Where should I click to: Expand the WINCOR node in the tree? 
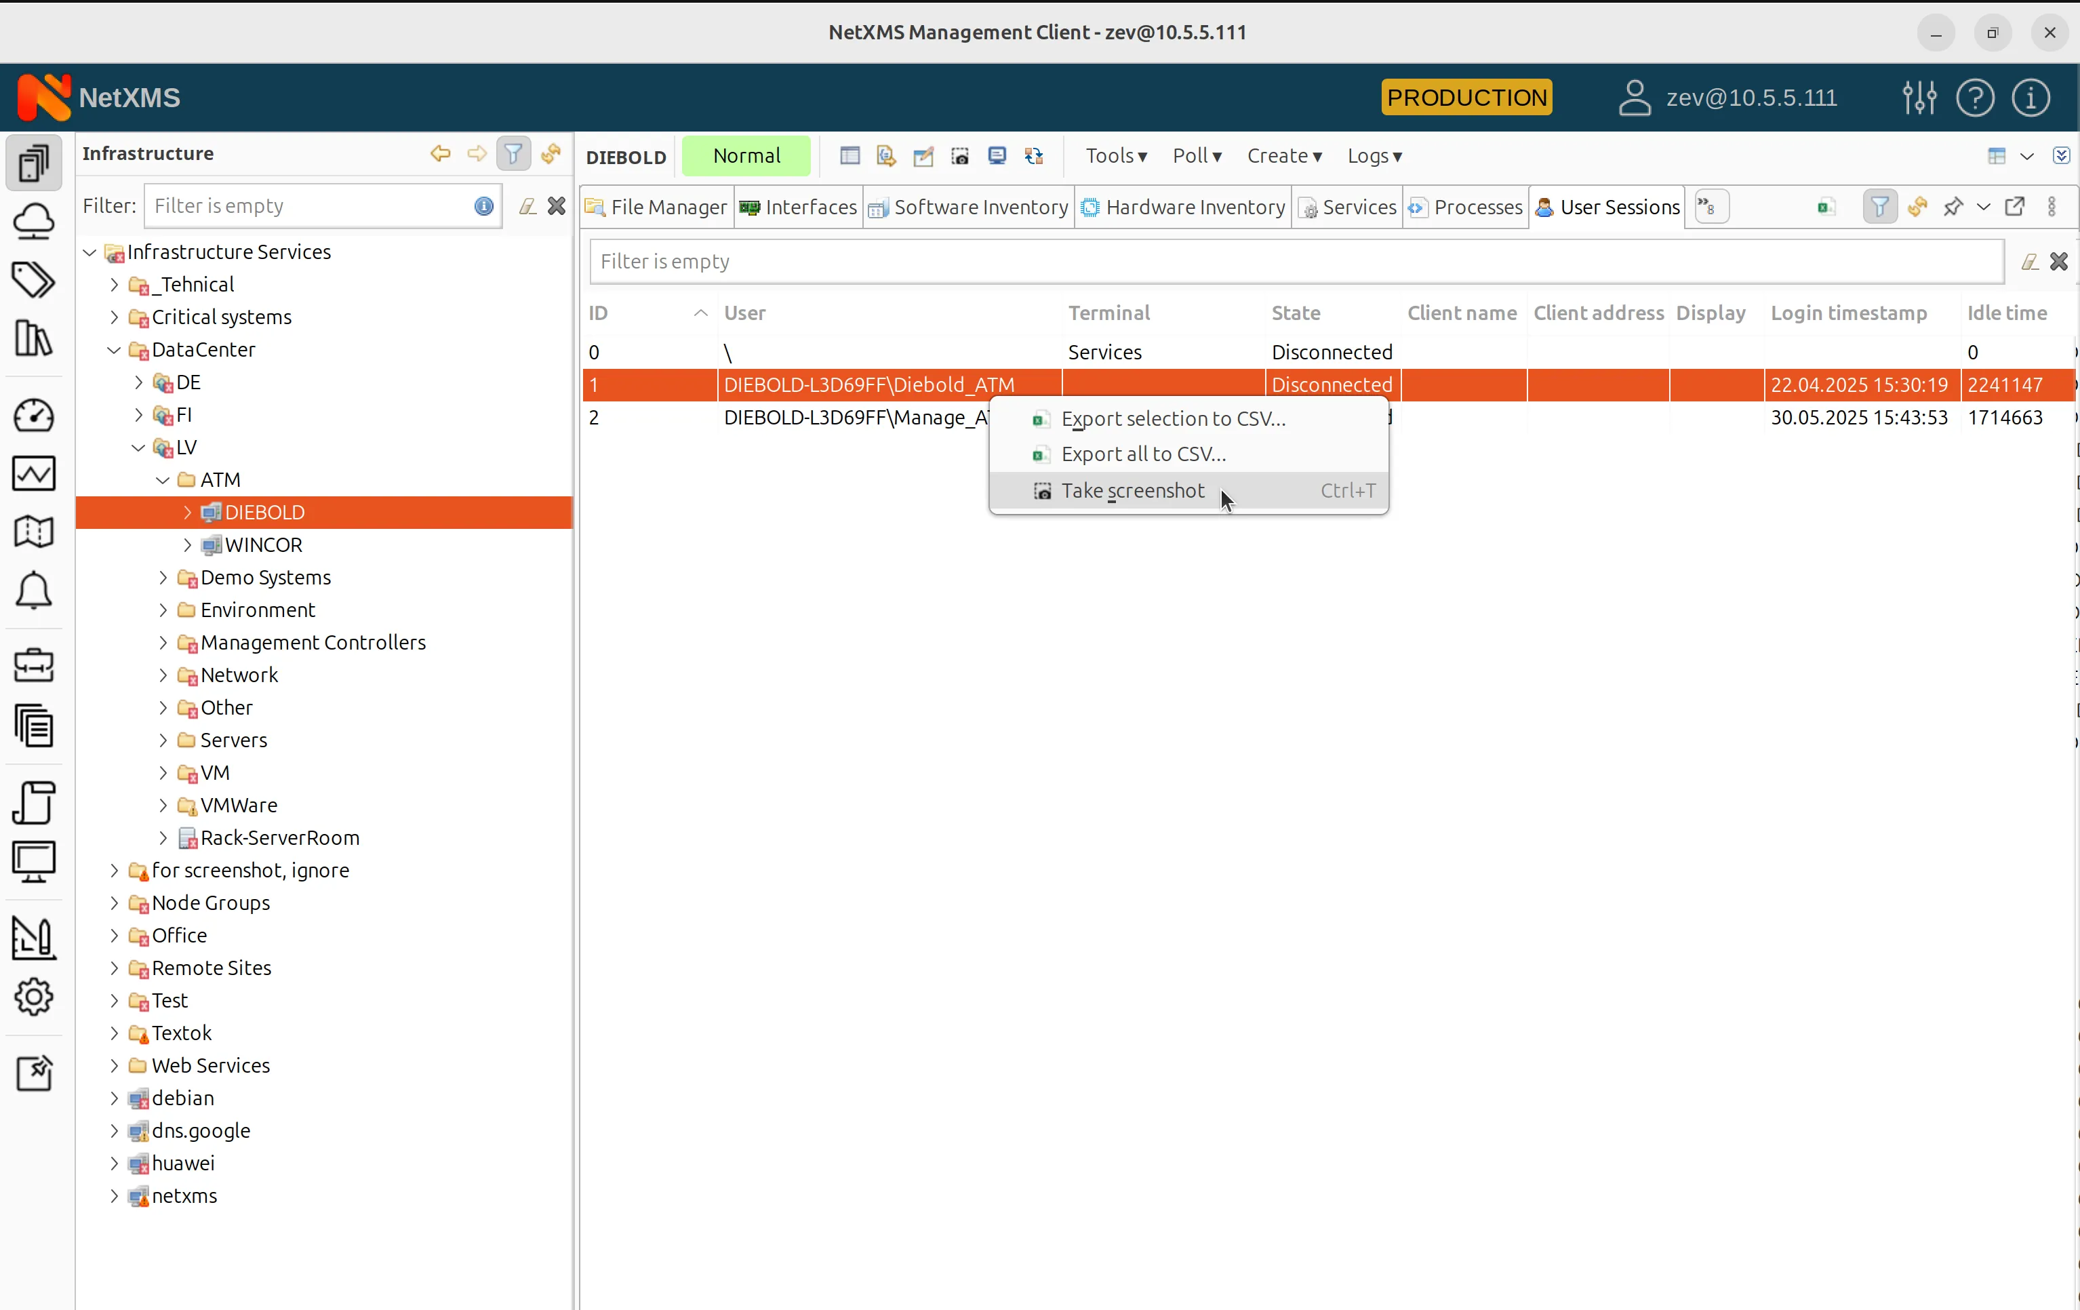point(187,545)
